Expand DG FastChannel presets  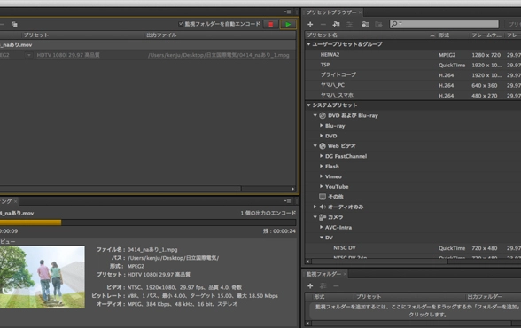coord(322,156)
